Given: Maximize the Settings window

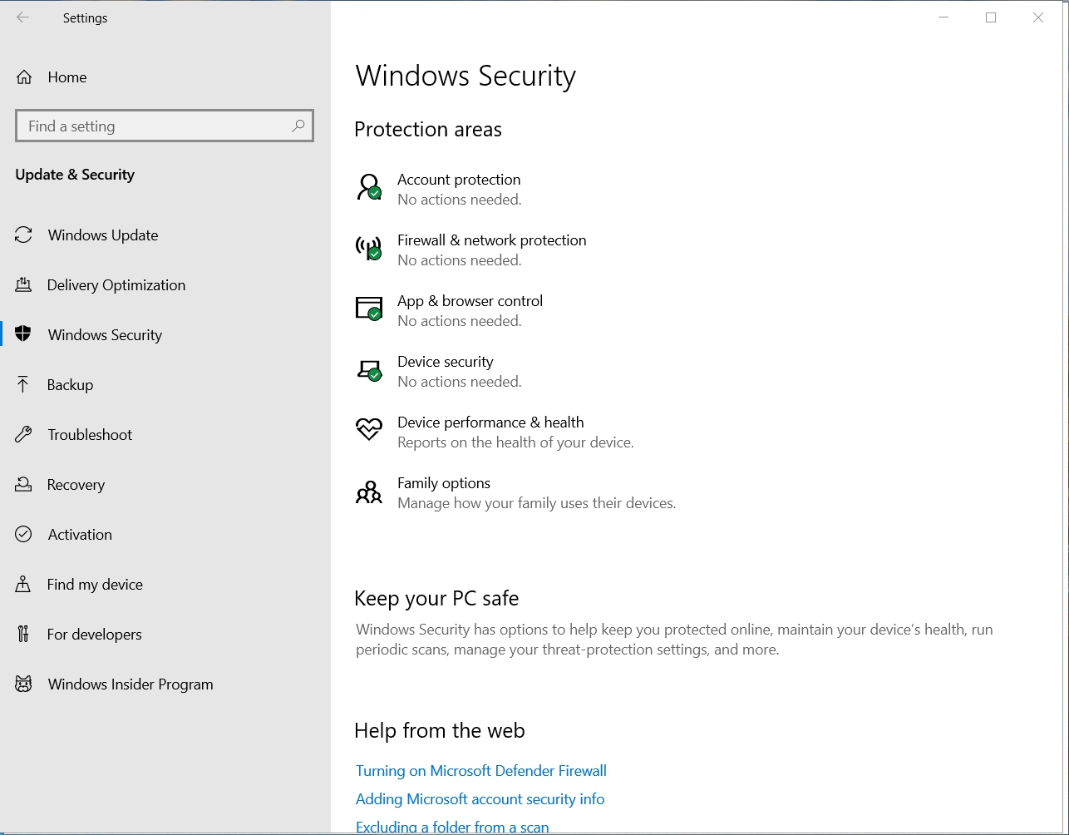Looking at the screenshot, I should point(991,17).
